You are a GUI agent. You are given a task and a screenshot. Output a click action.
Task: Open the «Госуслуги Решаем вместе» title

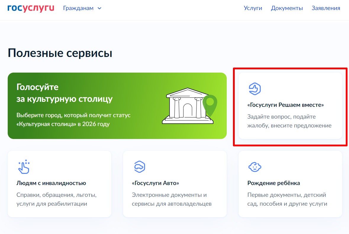[x=286, y=105]
